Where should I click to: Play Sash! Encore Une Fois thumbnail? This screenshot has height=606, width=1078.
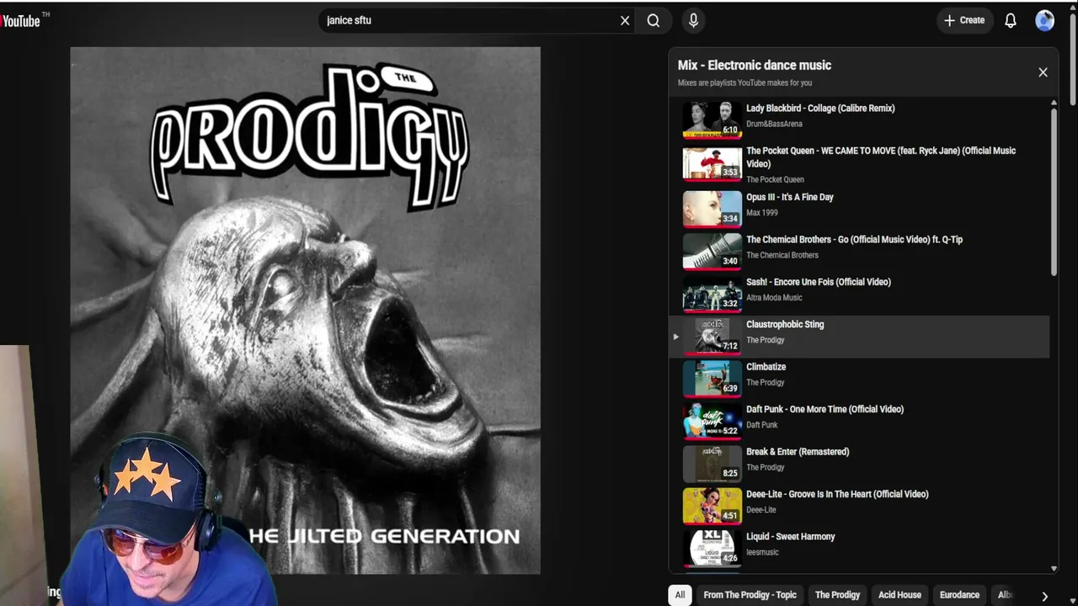(x=712, y=294)
